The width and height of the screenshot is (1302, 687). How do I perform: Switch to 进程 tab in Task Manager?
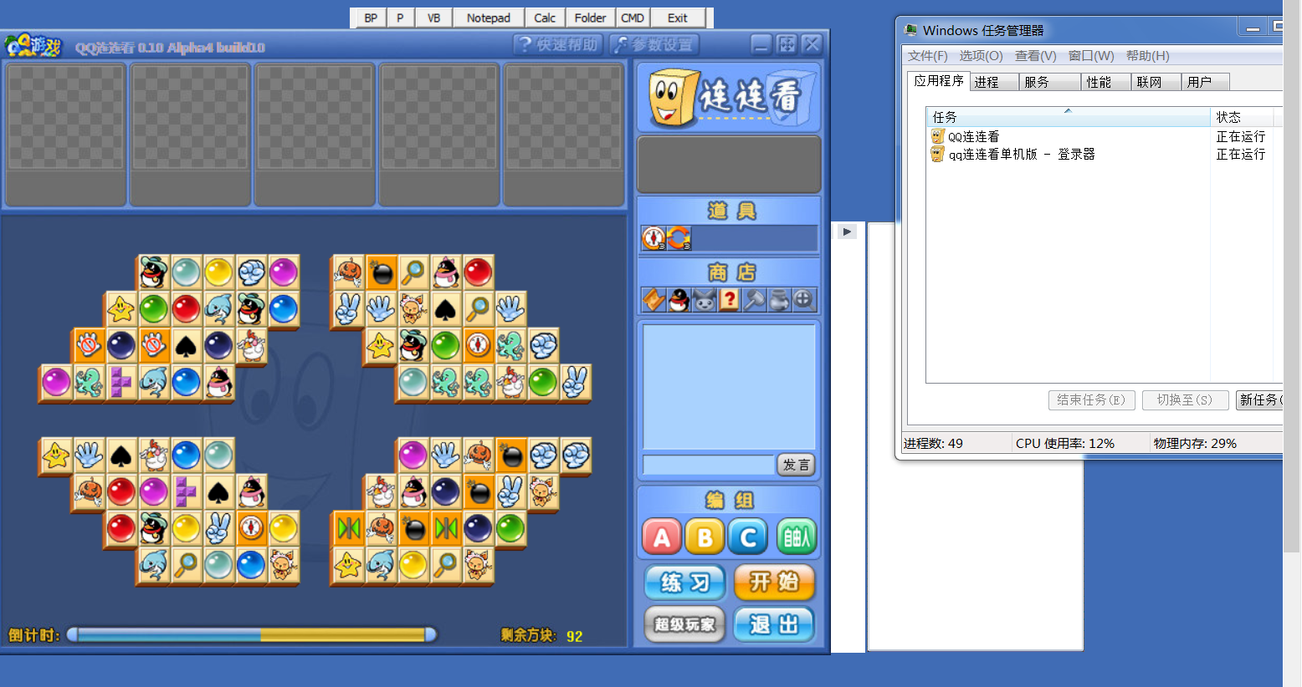994,82
